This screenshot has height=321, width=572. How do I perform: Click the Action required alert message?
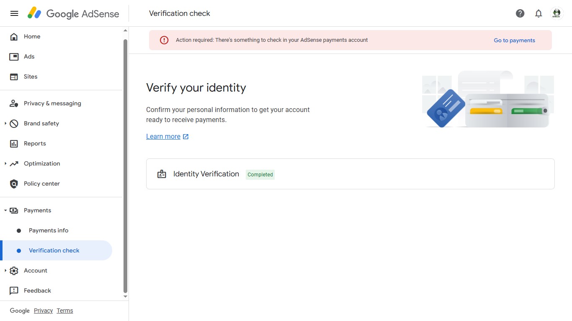click(272, 40)
